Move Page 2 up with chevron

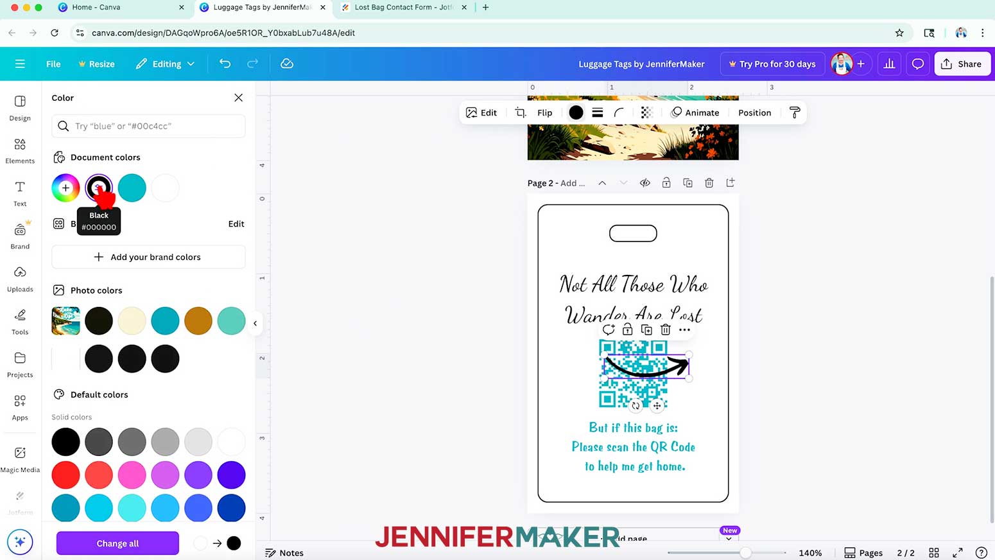click(x=602, y=183)
